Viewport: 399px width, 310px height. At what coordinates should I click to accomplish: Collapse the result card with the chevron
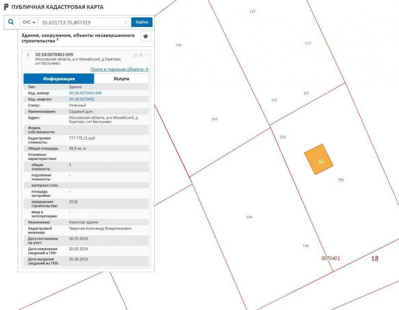point(146,55)
